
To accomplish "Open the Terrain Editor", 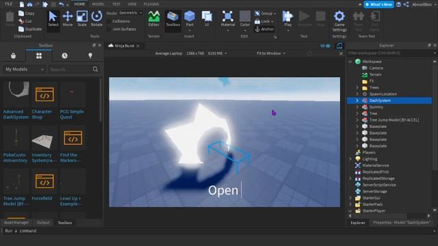I will (x=153, y=18).
